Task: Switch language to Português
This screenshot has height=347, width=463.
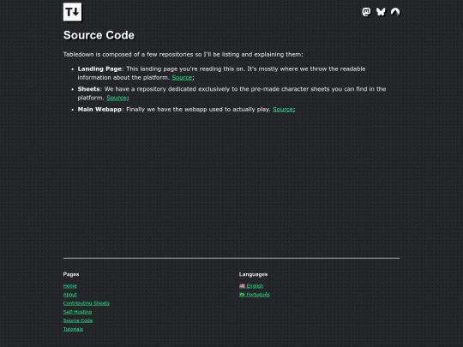Action: click(x=255, y=295)
